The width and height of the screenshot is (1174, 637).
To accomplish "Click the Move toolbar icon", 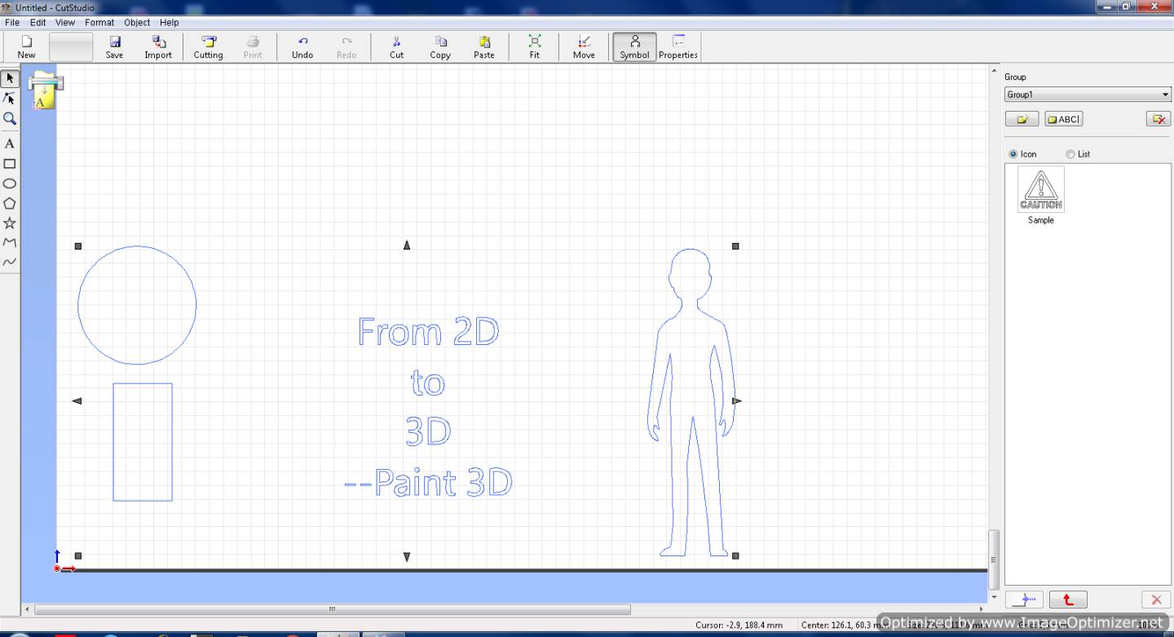I will [584, 46].
